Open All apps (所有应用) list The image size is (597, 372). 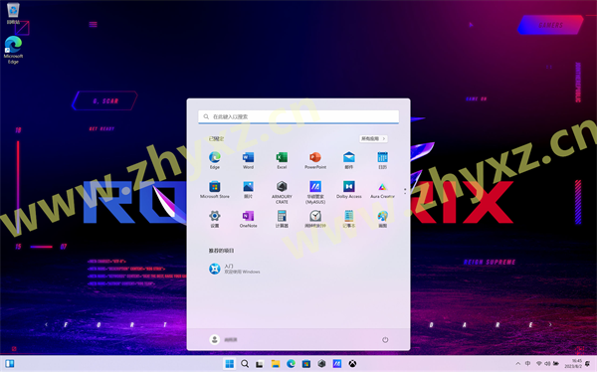(x=373, y=138)
